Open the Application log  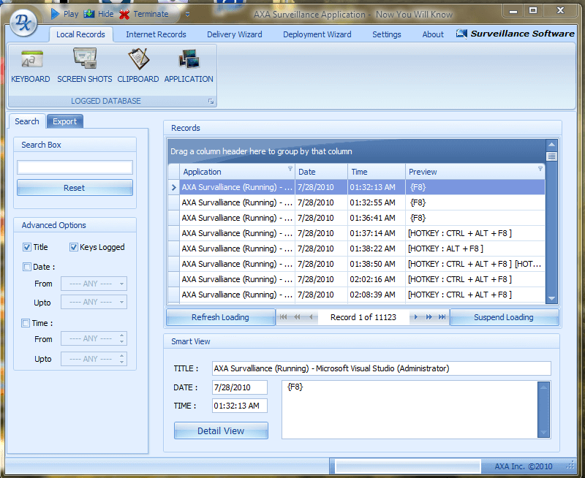click(x=189, y=66)
